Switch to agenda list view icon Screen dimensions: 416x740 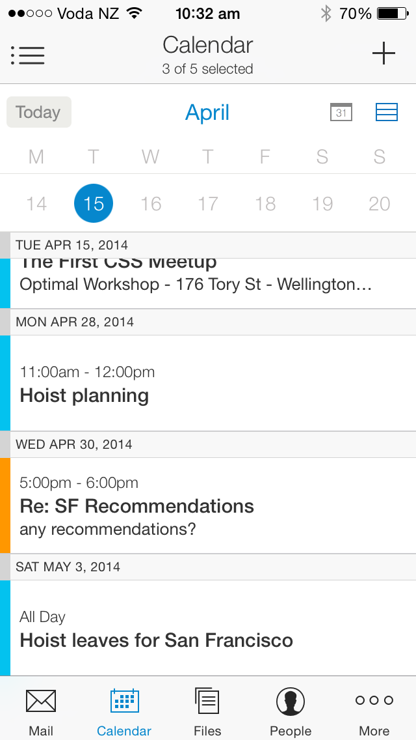point(386,111)
